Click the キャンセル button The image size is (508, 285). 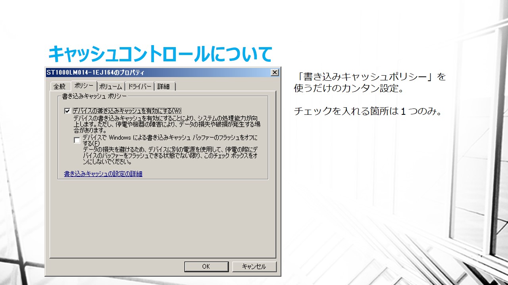254,266
